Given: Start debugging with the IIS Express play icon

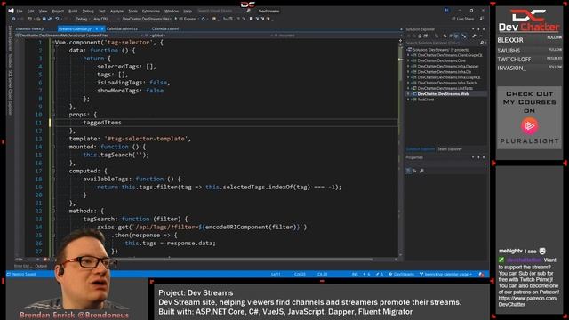Looking at the screenshot, I should pyautogui.click(x=176, y=19).
